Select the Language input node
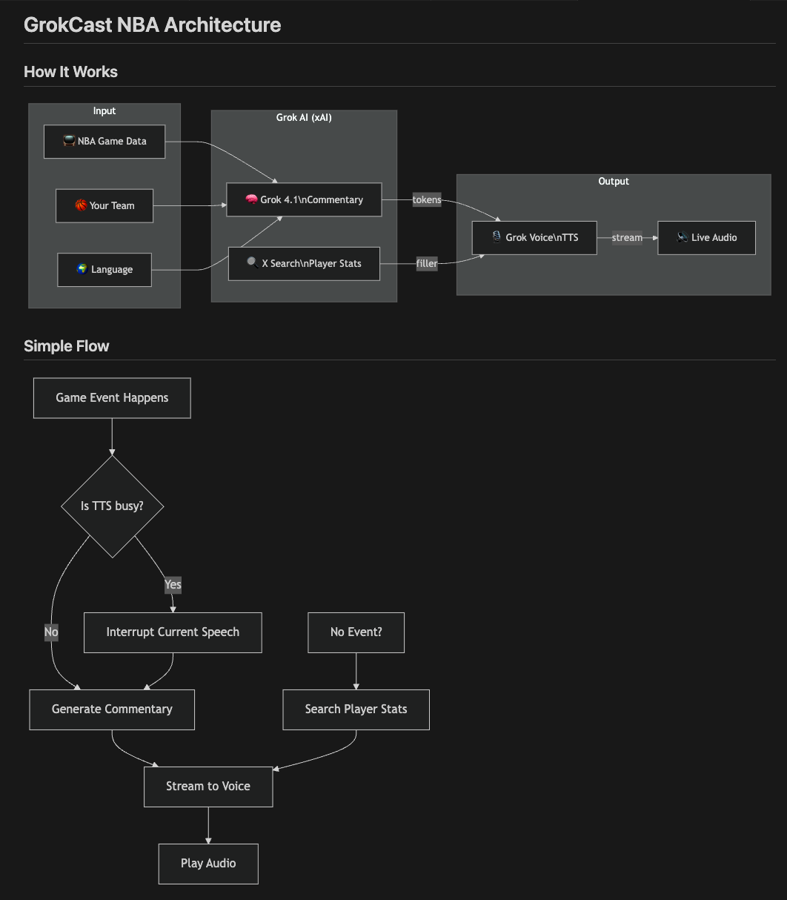This screenshot has height=900, width=787. (x=104, y=270)
